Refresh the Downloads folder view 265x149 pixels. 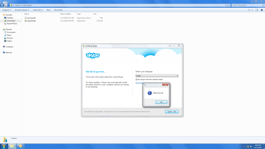(x=229, y=5)
